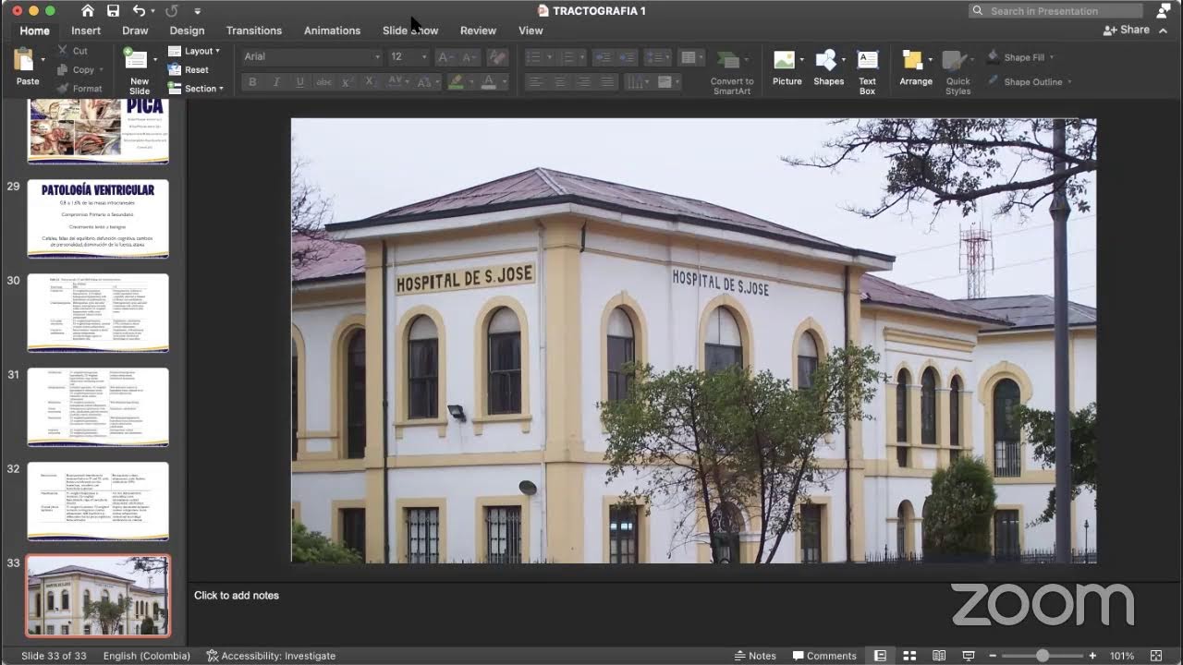Open the Shape Fill dropdown
This screenshot has height=665, width=1183.
pyautogui.click(x=1052, y=57)
